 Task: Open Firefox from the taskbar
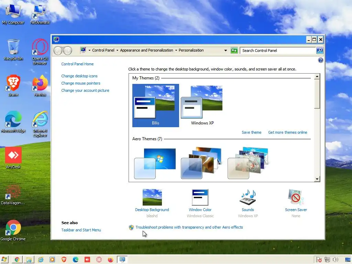(x=111, y=260)
